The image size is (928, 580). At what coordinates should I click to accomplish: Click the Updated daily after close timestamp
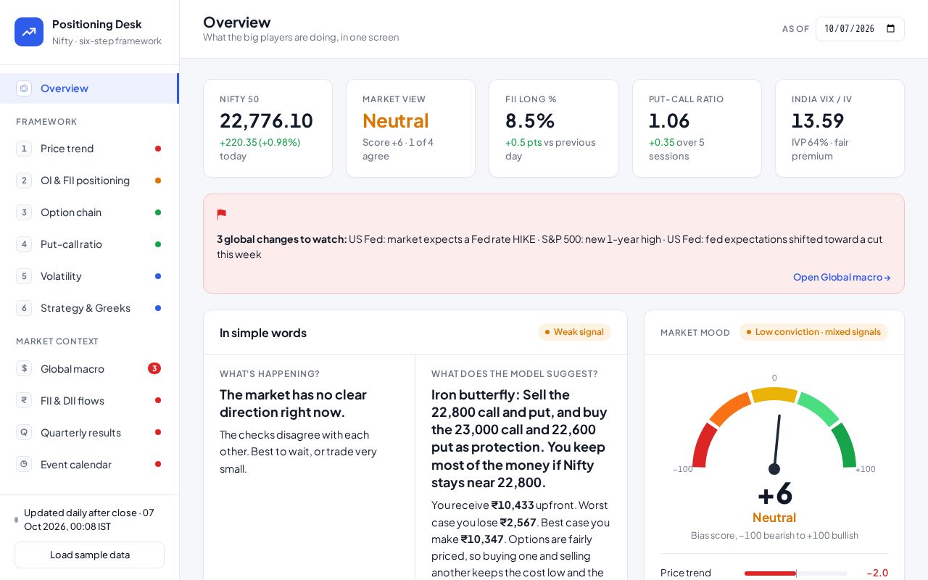[89, 519]
